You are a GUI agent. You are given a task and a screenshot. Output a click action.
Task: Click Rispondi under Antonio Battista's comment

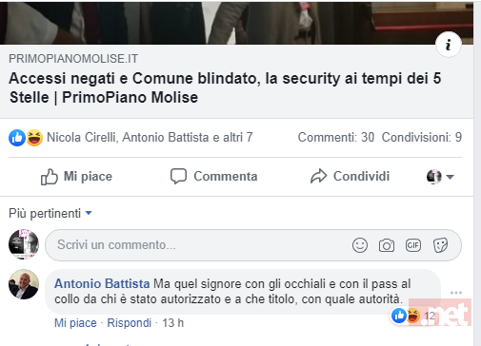pos(129,323)
